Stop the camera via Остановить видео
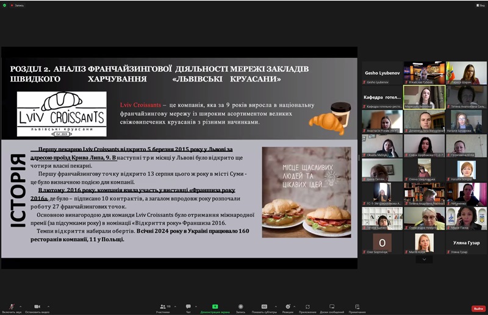The height and width of the screenshot is (315, 488). pos(37,308)
